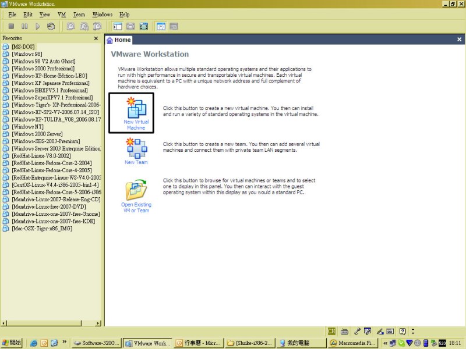Open the Edit menu

pyautogui.click(x=28, y=15)
